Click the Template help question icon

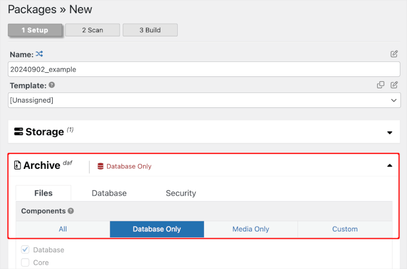(51, 85)
